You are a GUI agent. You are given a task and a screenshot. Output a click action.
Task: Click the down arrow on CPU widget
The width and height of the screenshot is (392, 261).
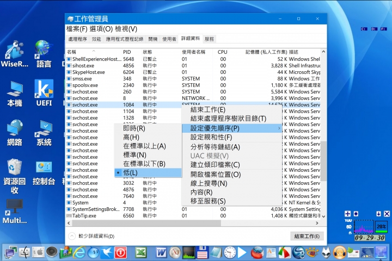click(x=378, y=214)
